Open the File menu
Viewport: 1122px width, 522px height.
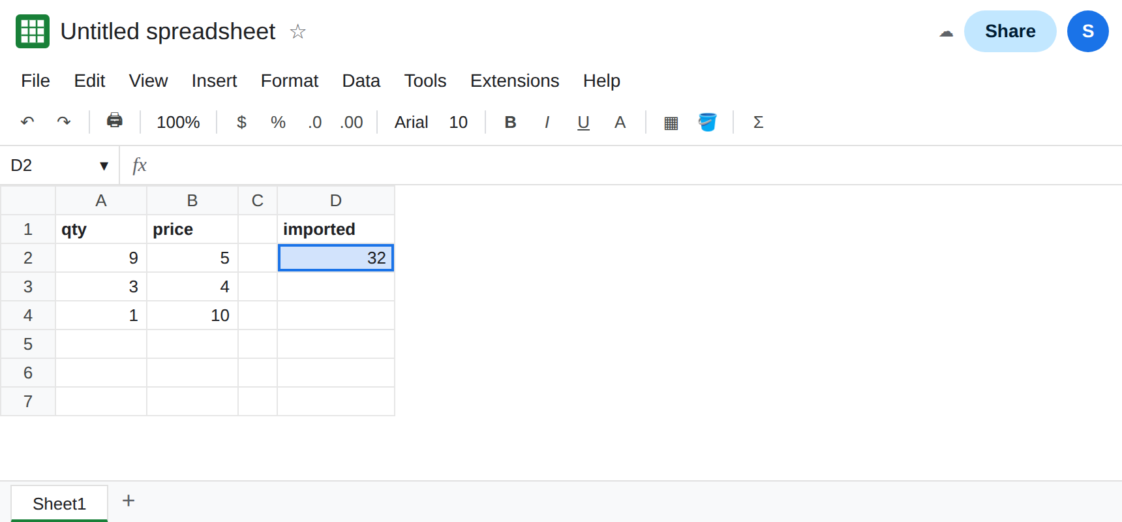click(x=35, y=81)
